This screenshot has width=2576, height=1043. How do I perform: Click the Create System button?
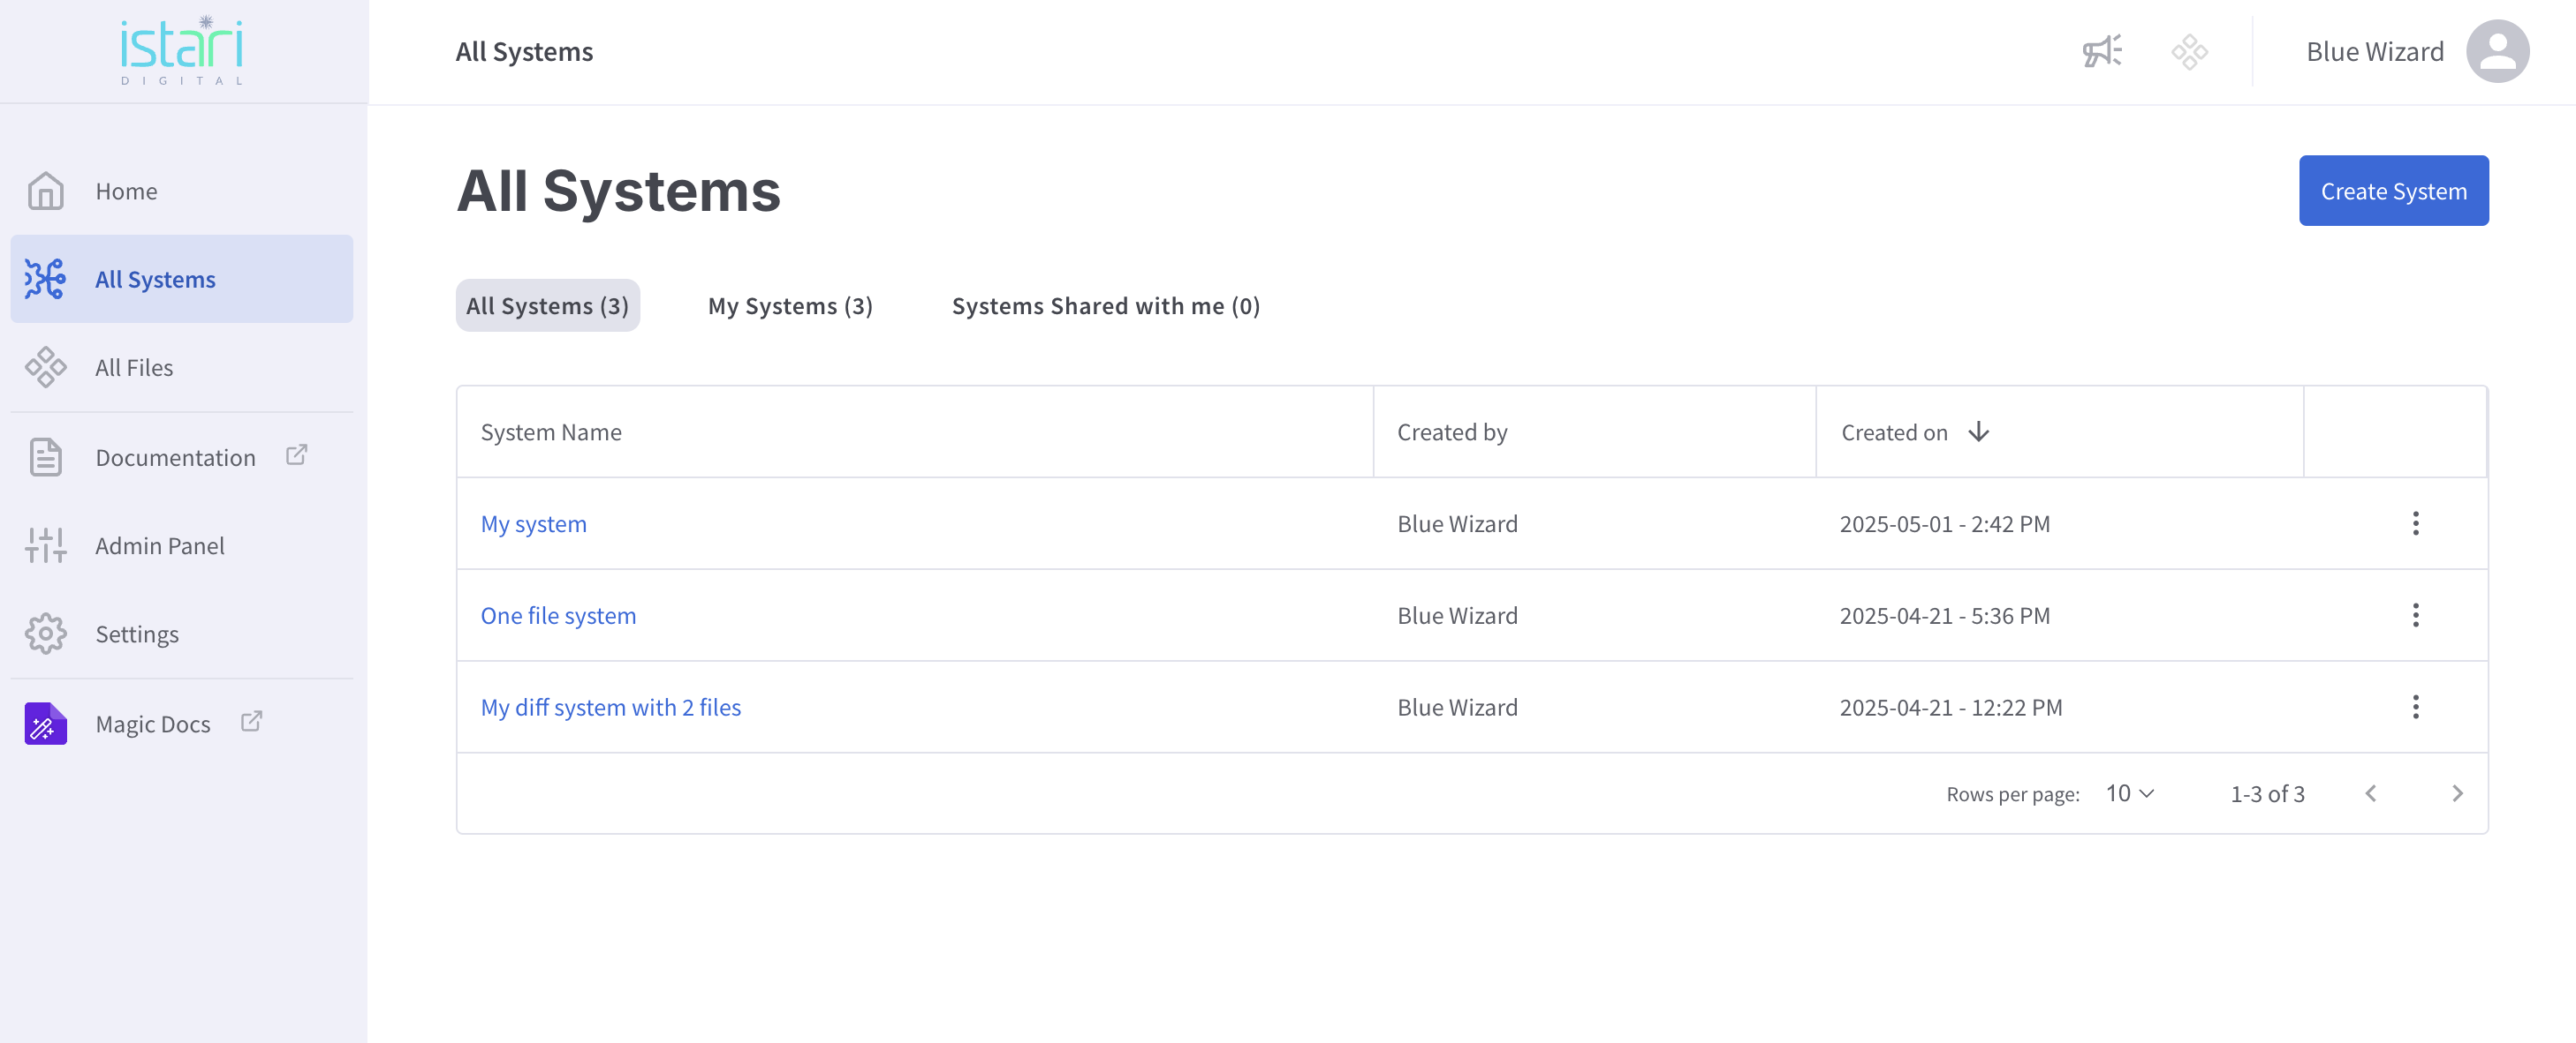click(x=2393, y=191)
